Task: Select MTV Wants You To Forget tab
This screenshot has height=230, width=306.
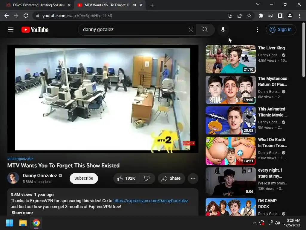Action: 107,5
